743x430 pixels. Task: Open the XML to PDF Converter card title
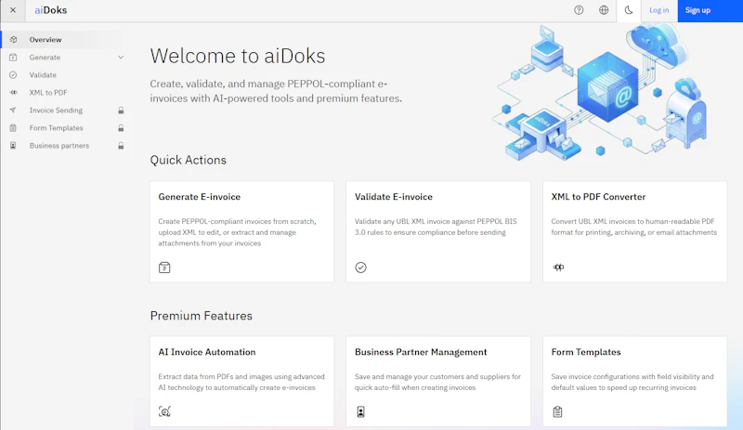pos(598,197)
